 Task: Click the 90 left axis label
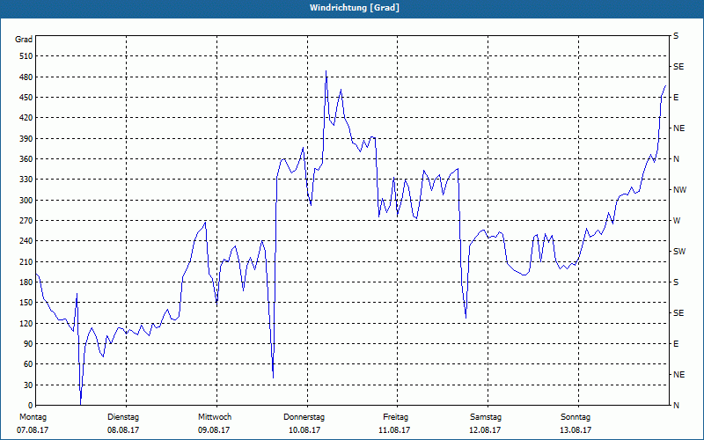pyautogui.click(x=27, y=344)
